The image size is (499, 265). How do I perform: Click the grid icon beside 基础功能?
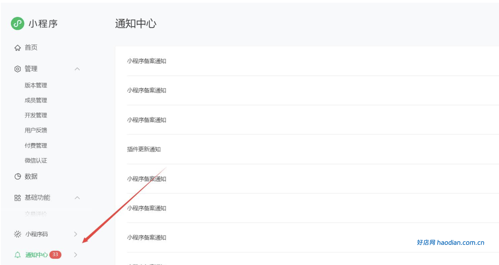(x=18, y=198)
